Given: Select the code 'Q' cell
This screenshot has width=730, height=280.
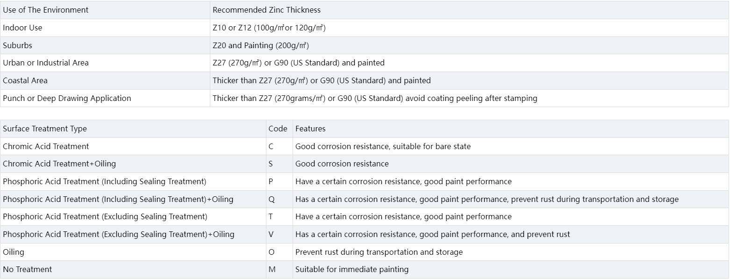Looking at the screenshot, I should [x=272, y=199].
